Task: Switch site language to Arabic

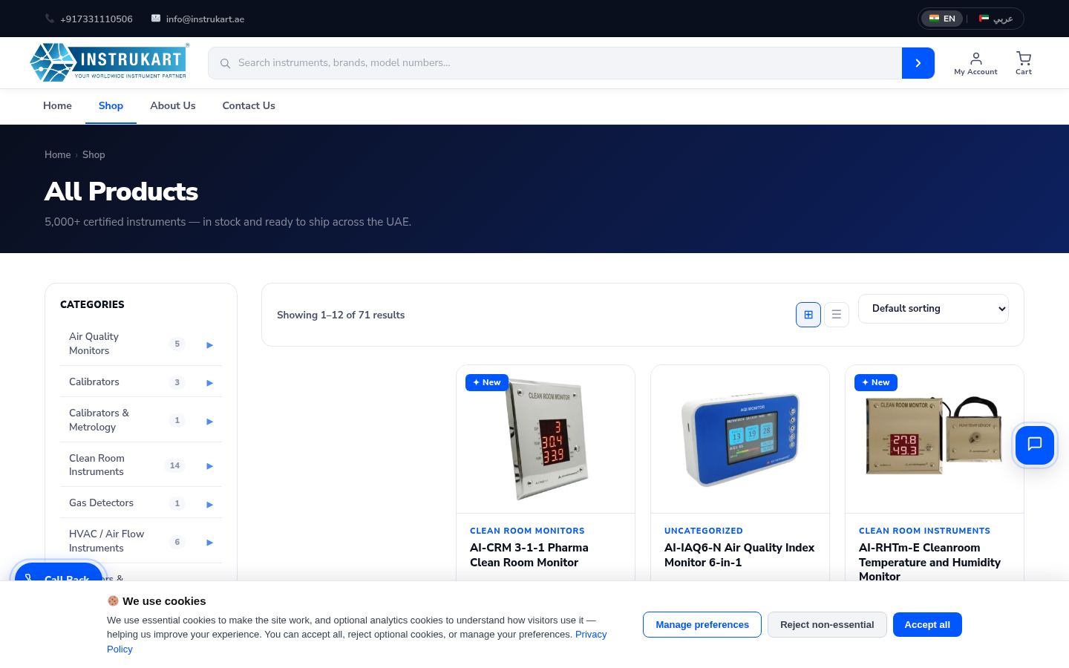Action: pyautogui.click(x=996, y=19)
